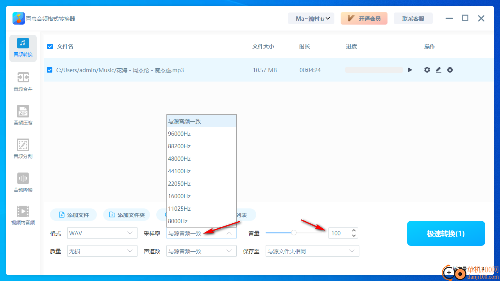Select the 音频分割 (audio split) tool
Image resolution: width=500 pixels, height=281 pixels.
pyautogui.click(x=23, y=149)
